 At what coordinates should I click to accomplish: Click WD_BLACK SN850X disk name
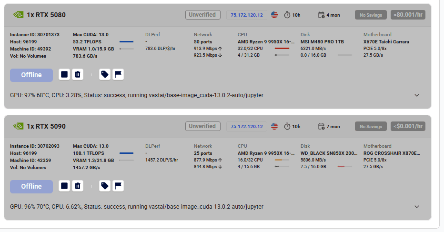(329, 153)
